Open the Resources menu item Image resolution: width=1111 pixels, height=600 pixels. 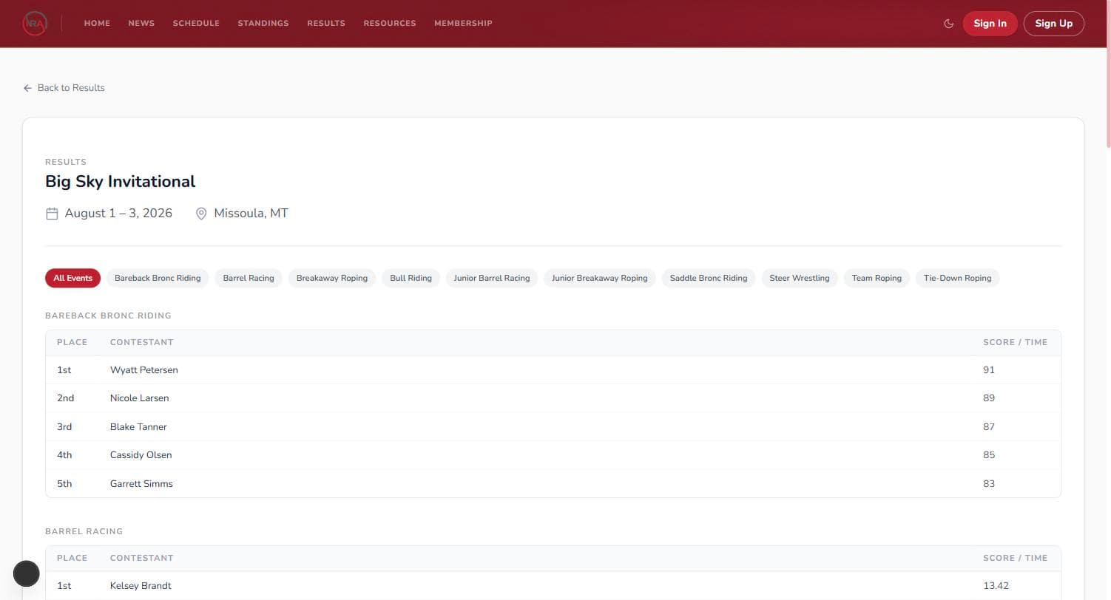390,24
